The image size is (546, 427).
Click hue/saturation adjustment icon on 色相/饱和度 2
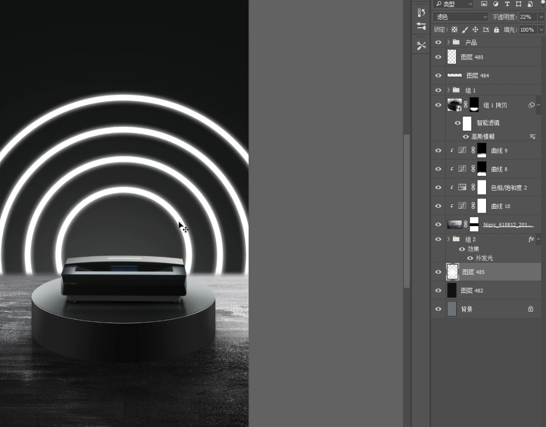click(x=462, y=187)
